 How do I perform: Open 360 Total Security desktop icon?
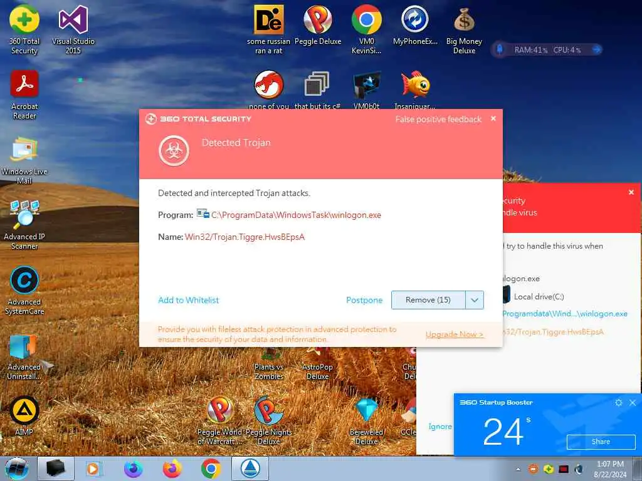tap(24, 29)
